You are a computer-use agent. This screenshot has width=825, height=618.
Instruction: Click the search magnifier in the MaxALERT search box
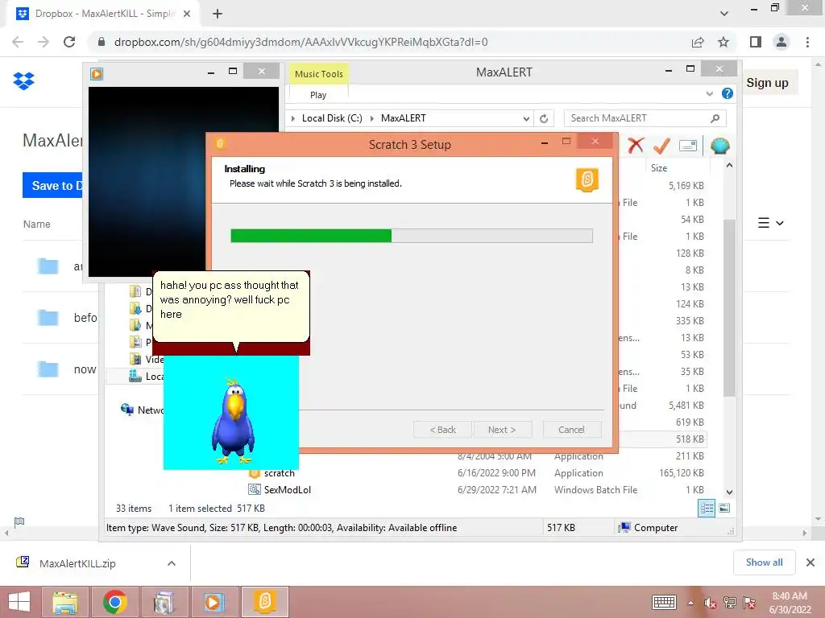tap(715, 119)
